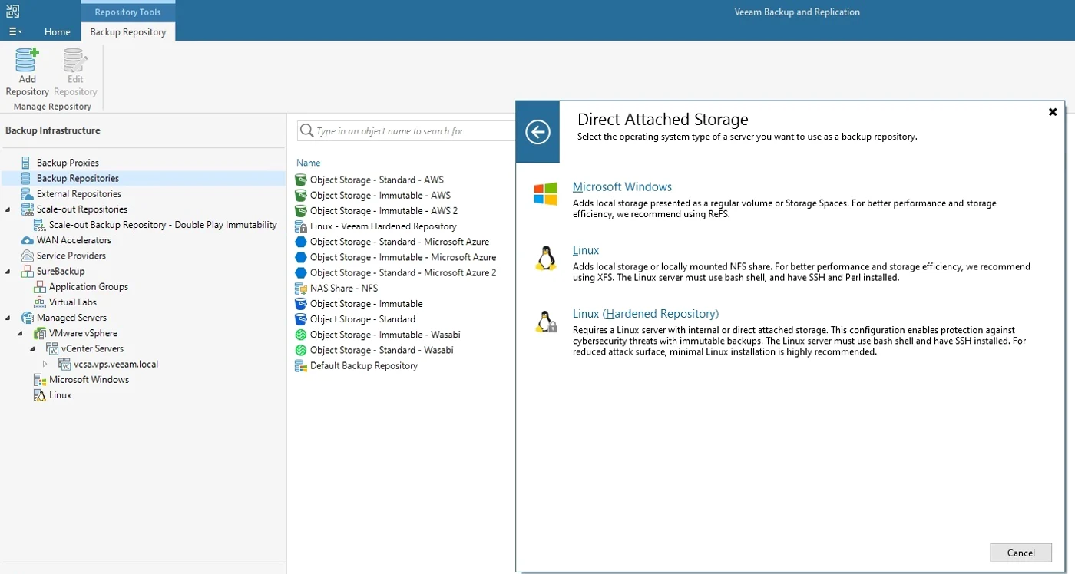The width and height of the screenshot is (1075, 574).
Task: Click the Add Repository ribbon icon
Action: tap(27, 60)
